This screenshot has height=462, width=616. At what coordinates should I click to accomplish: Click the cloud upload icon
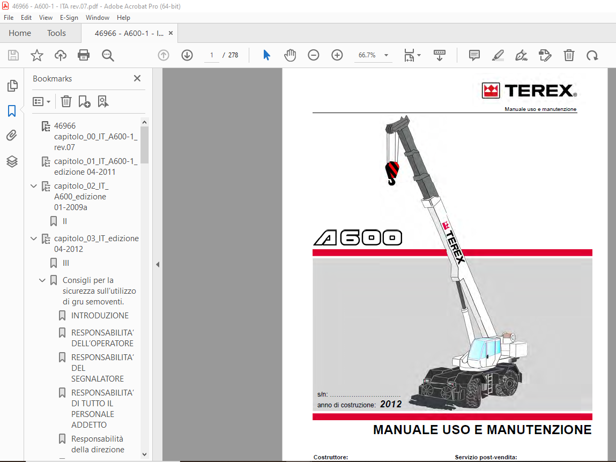[x=60, y=55]
